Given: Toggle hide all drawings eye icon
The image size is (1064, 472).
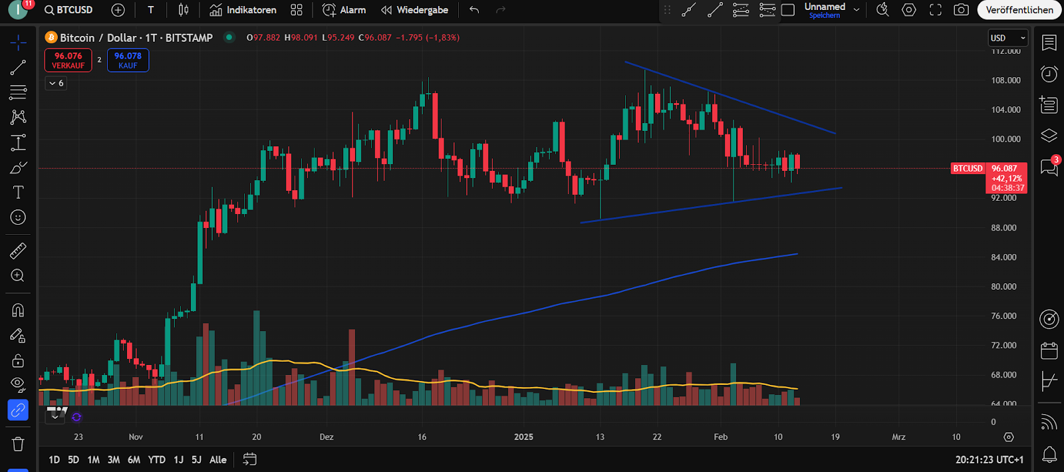Looking at the screenshot, I should click(x=18, y=384).
